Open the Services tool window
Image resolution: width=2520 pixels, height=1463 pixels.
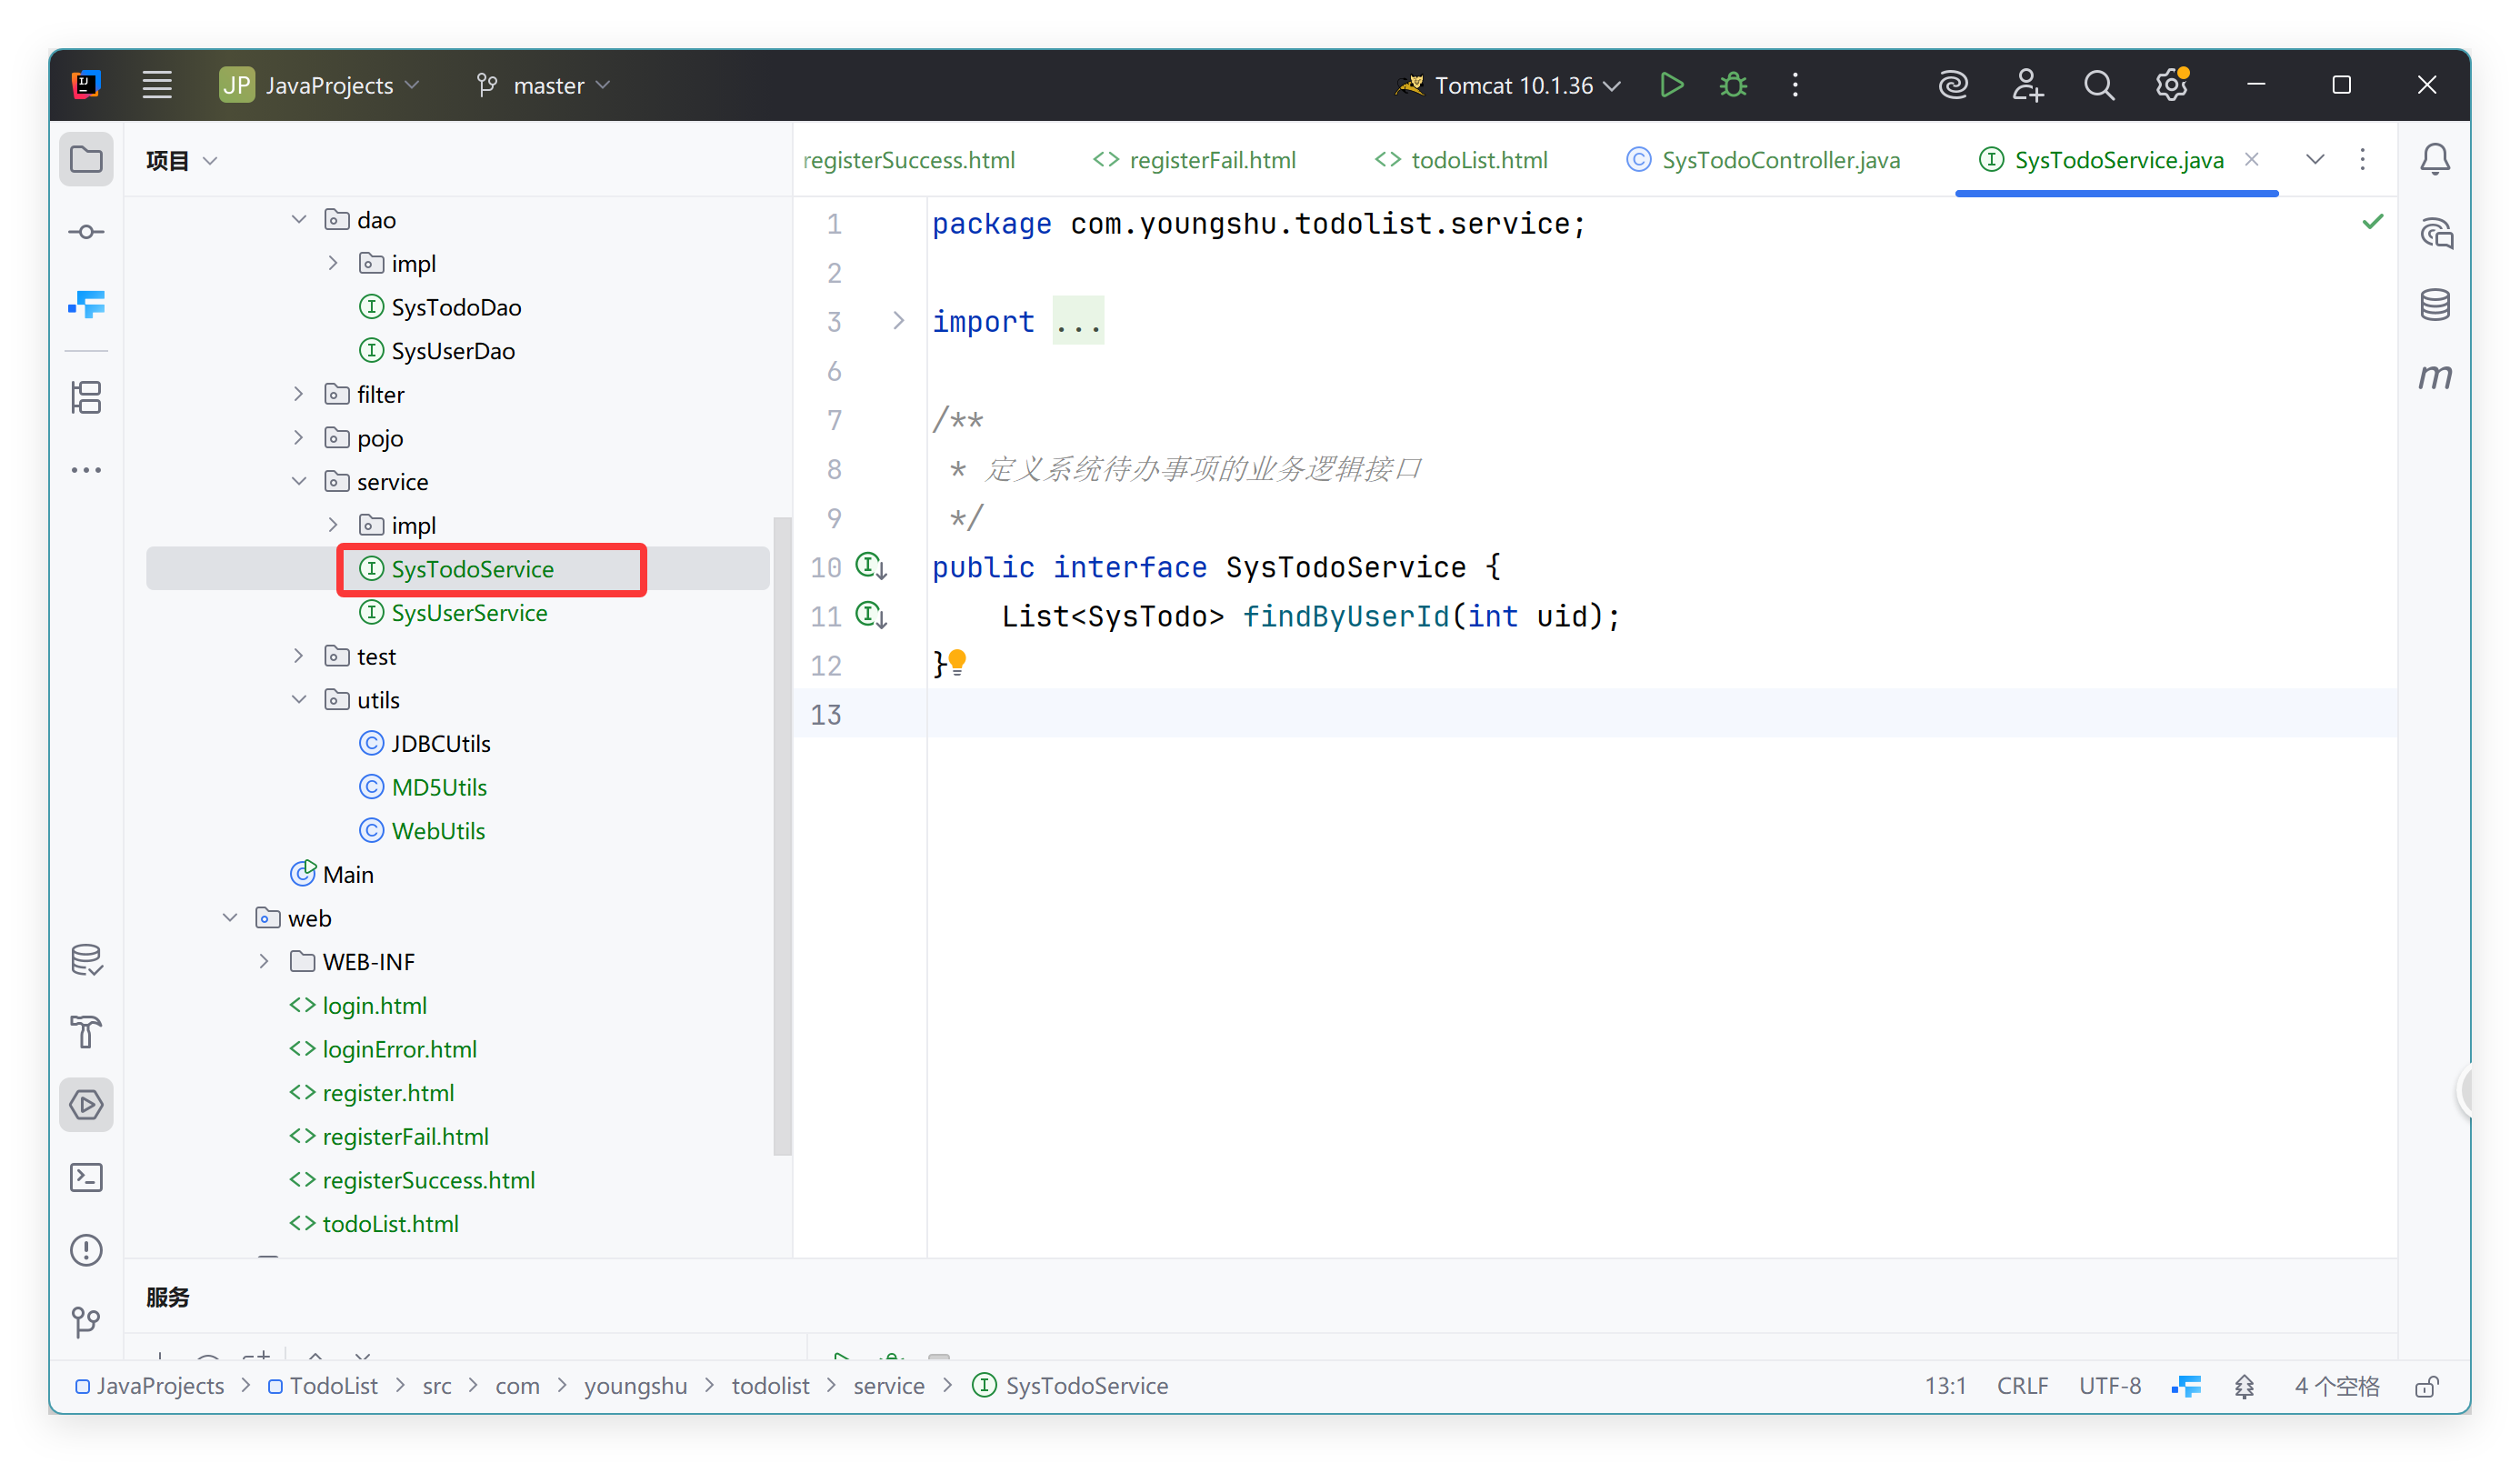coord(86,1104)
